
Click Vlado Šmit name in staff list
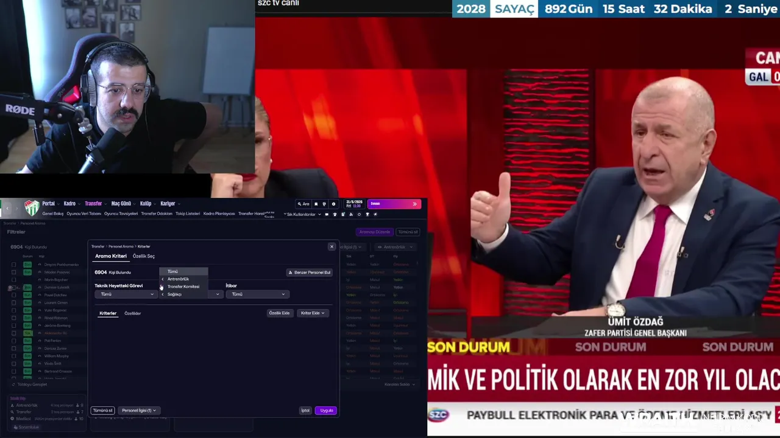[x=53, y=364]
